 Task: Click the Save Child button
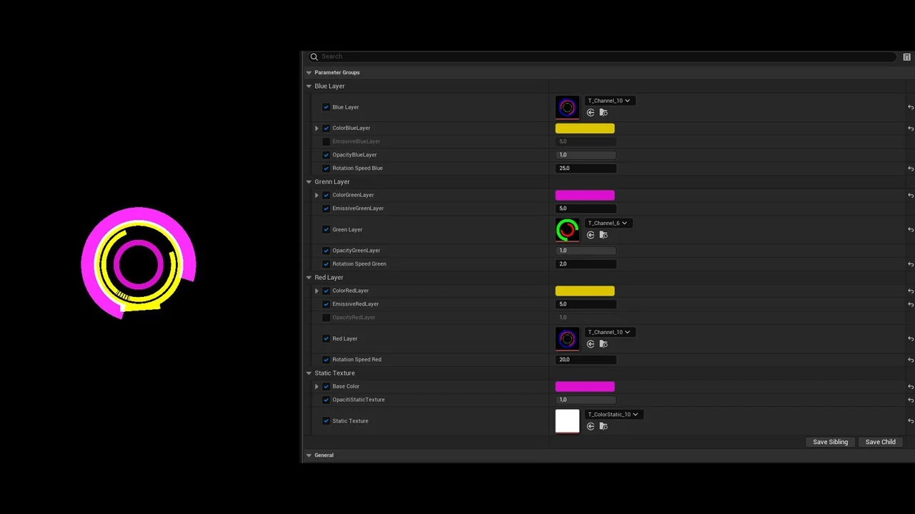pyautogui.click(x=880, y=442)
